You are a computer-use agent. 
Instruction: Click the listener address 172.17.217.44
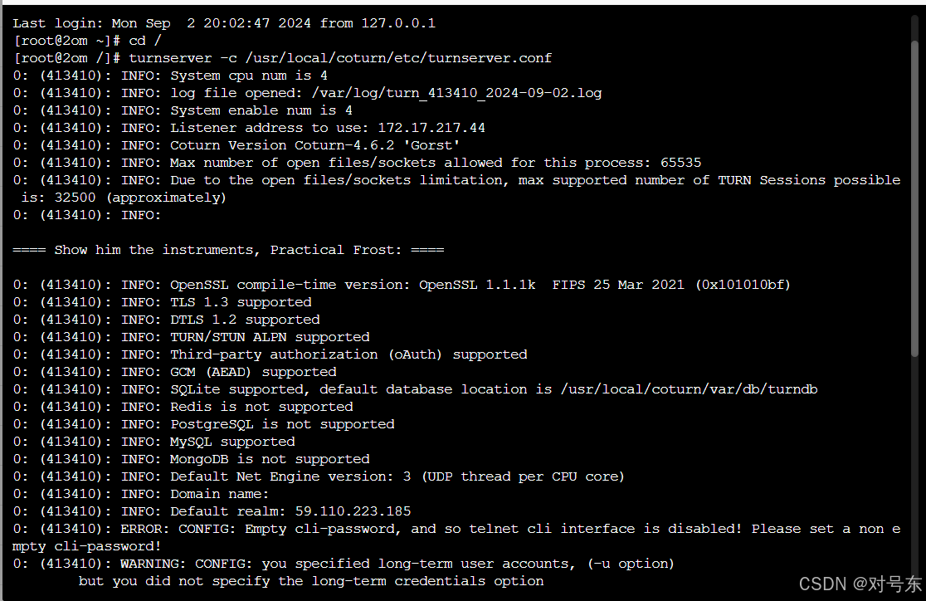(431, 128)
